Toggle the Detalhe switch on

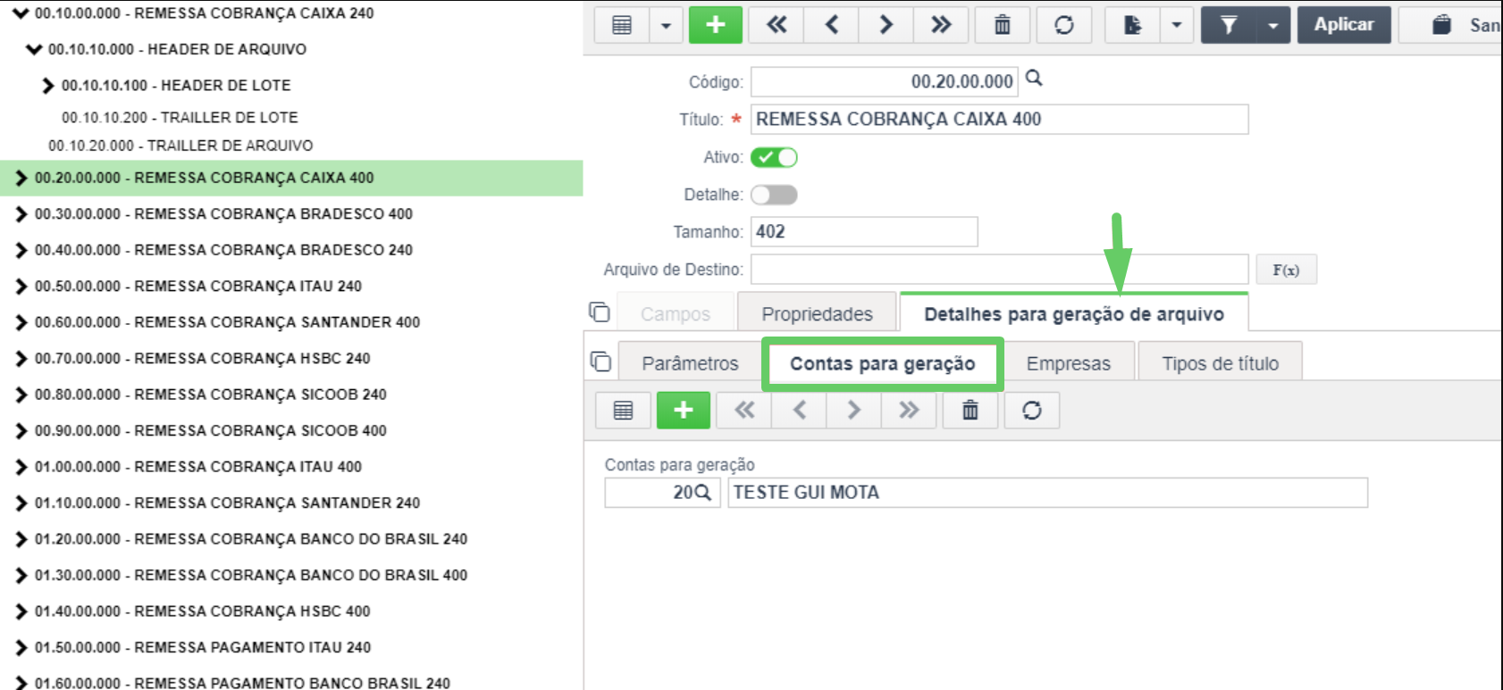[x=774, y=195]
